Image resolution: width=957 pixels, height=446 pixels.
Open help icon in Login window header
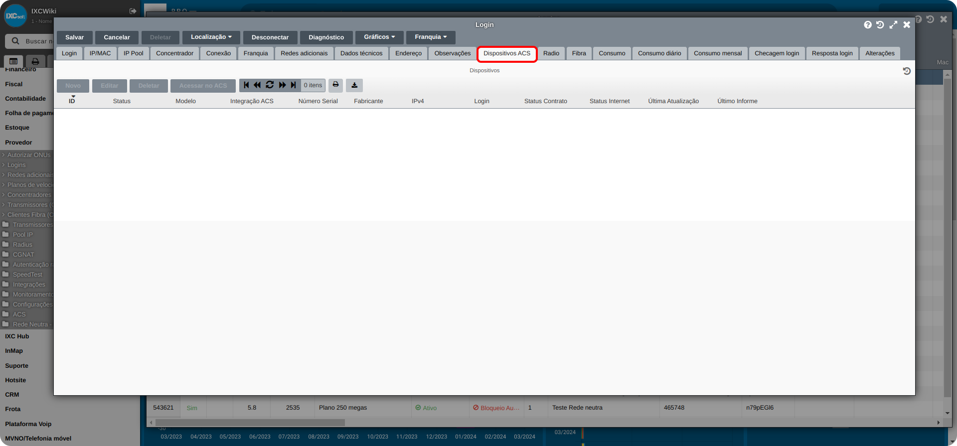click(868, 25)
